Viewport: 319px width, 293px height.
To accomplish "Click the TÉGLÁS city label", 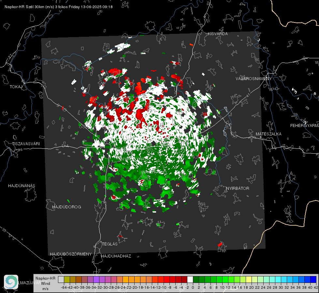I will point(110,244).
